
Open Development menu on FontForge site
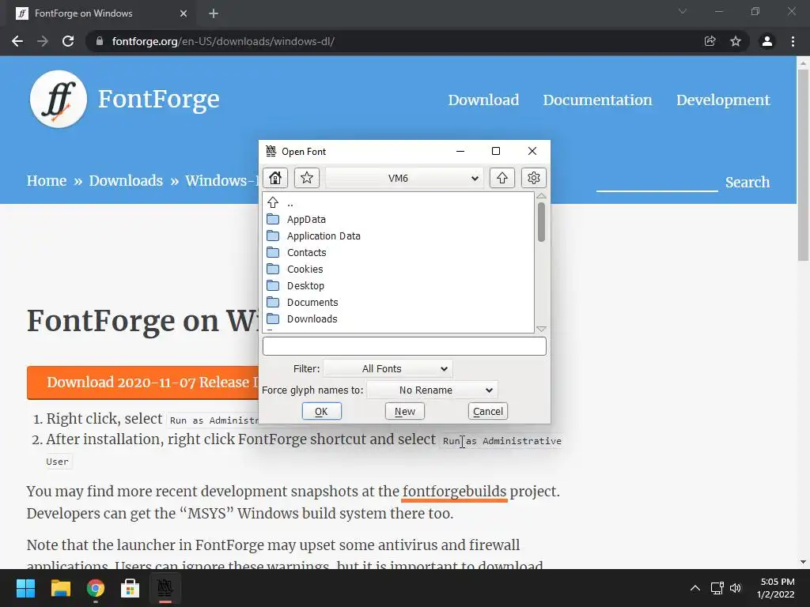[x=723, y=100]
